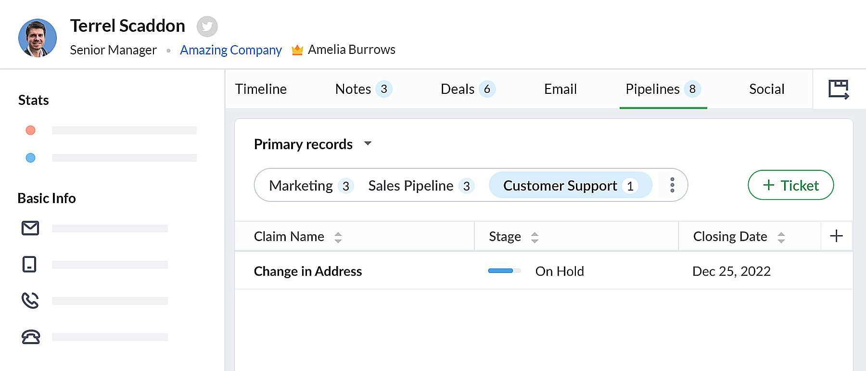Viewport: 866px width, 371px height.
Task: Open the Notes tab
Action: point(363,90)
